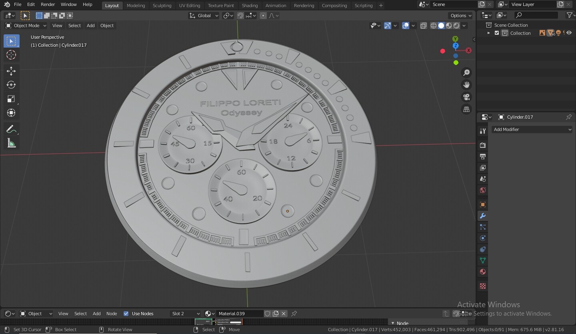Switch to material preview shading

[449, 26]
